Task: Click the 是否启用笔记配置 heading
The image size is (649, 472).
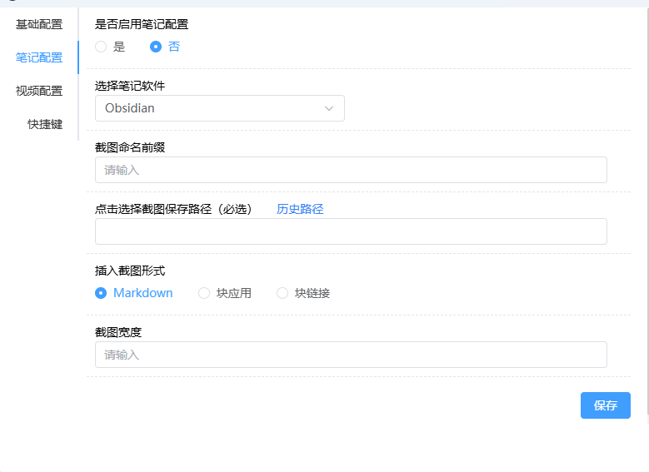Action: click(x=142, y=24)
